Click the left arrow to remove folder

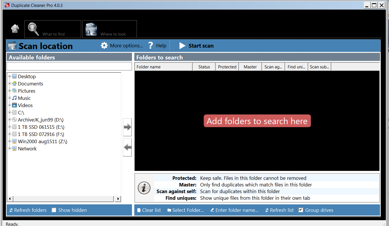127,147
